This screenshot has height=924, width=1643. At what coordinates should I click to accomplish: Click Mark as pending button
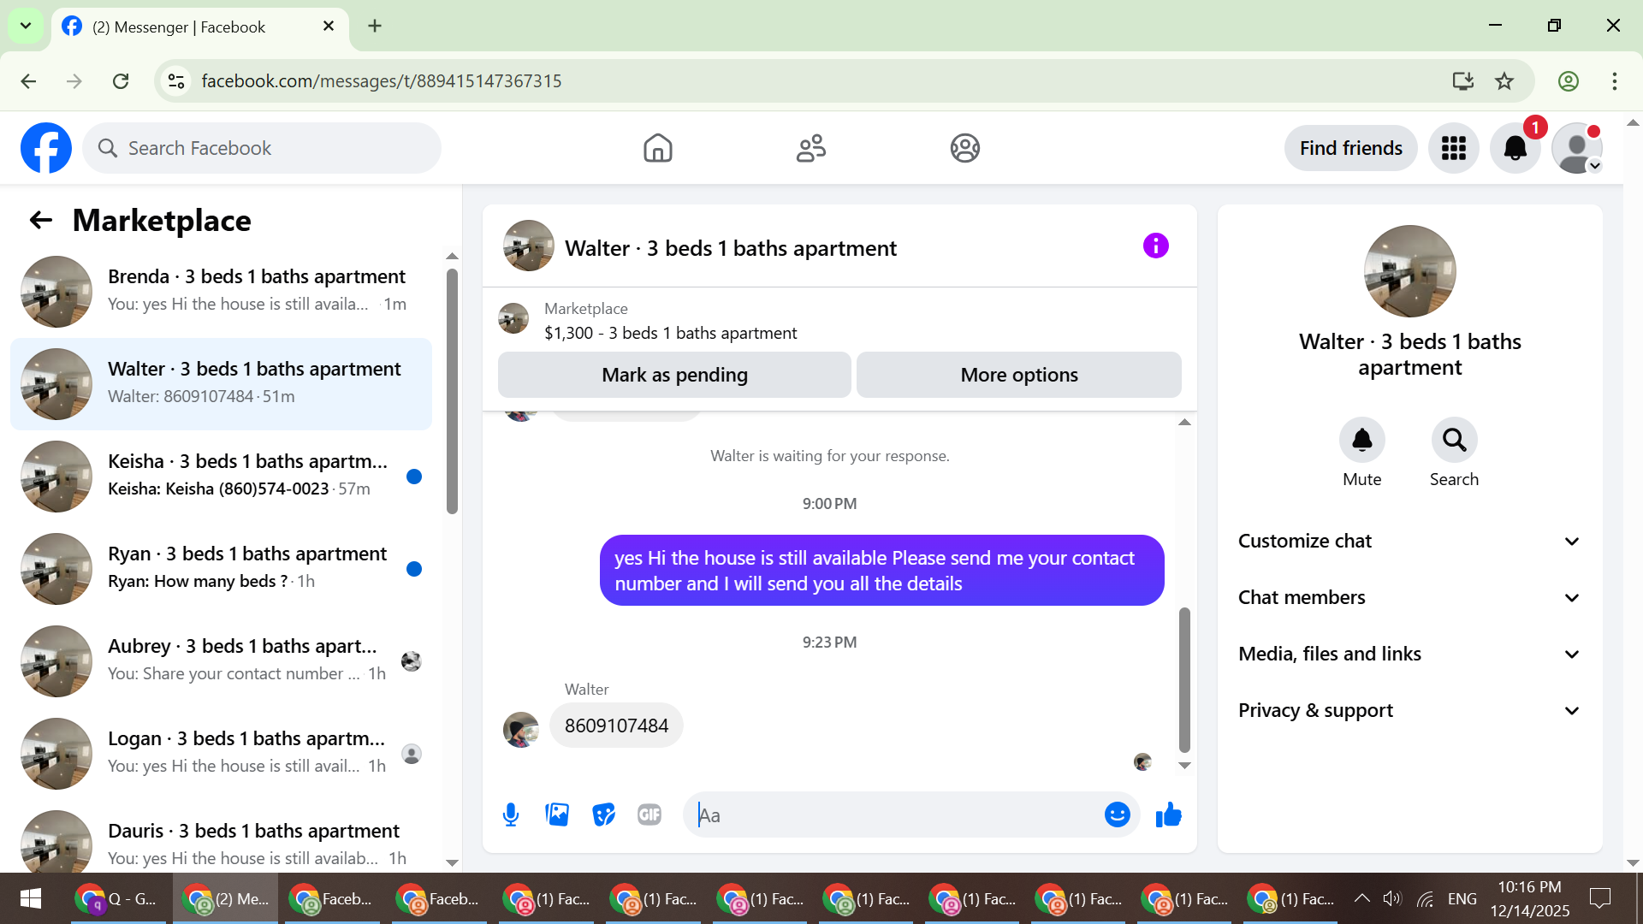pyautogui.click(x=674, y=375)
